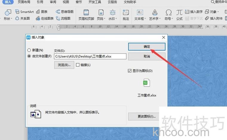
Task: Expand the page number (页码) dropdown arrow
Action: coord(105,19)
